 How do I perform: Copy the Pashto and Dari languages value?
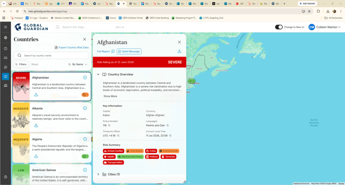pos(168,125)
